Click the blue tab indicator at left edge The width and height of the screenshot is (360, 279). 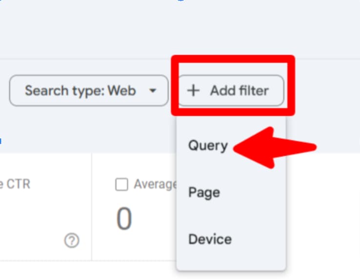click(x=1, y=141)
